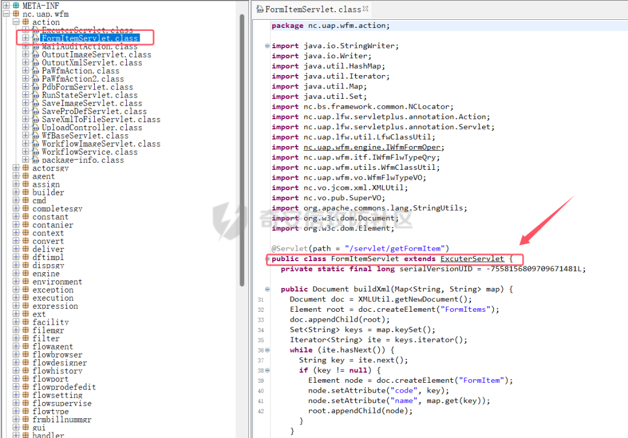Click the package icon next to engine
This screenshot has height=438, width=628.
[x=26, y=273]
